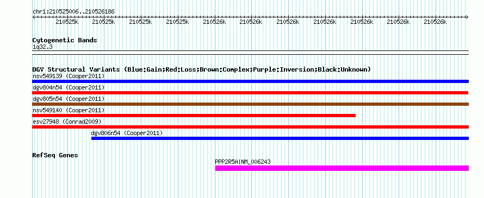
Task: Click the last 210526k ruler tick label
Action: (x=435, y=22)
